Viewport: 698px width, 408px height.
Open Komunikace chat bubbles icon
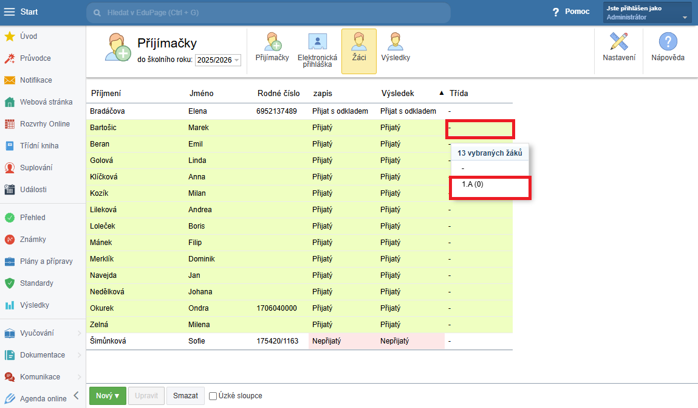point(9,377)
